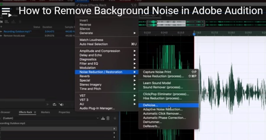Click the import file icon in Files panel
This screenshot has width=266, height=140.
click(x=1, y=22)
